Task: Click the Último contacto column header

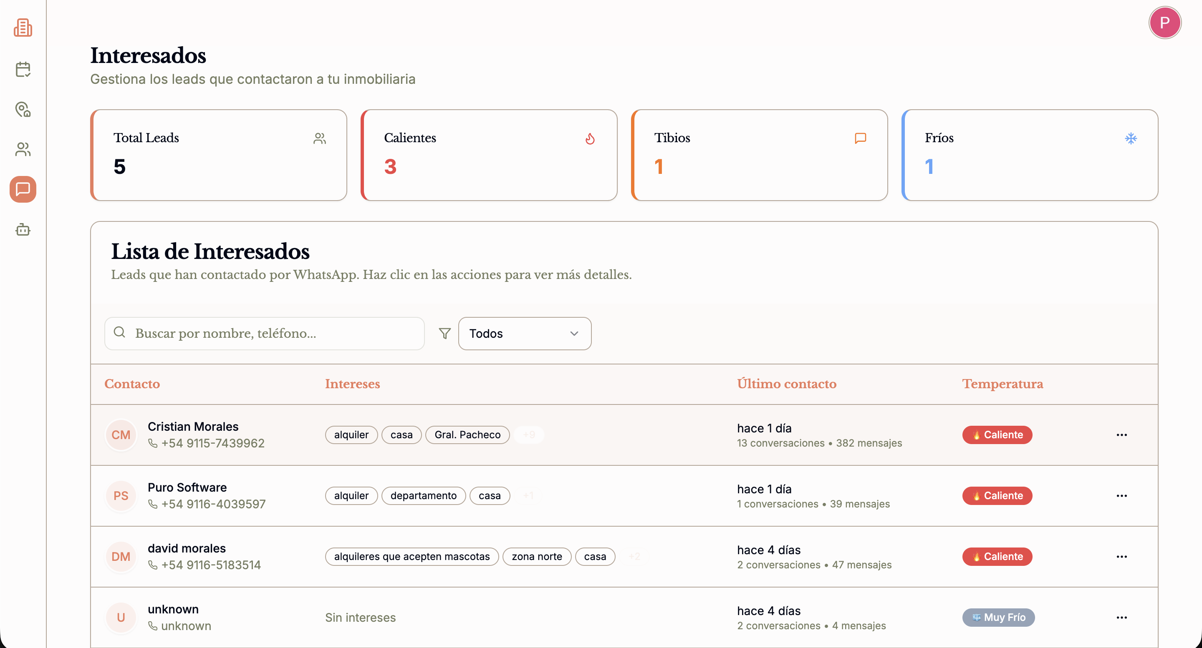Action: coord(786,384)
